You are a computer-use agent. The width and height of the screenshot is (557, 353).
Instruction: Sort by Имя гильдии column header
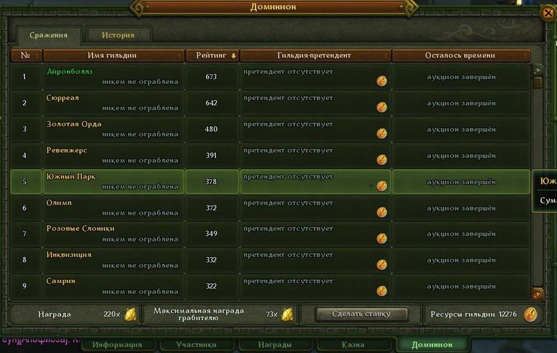pos(113,56)
